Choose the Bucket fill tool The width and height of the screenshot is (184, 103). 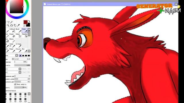[x=7, y=40]
